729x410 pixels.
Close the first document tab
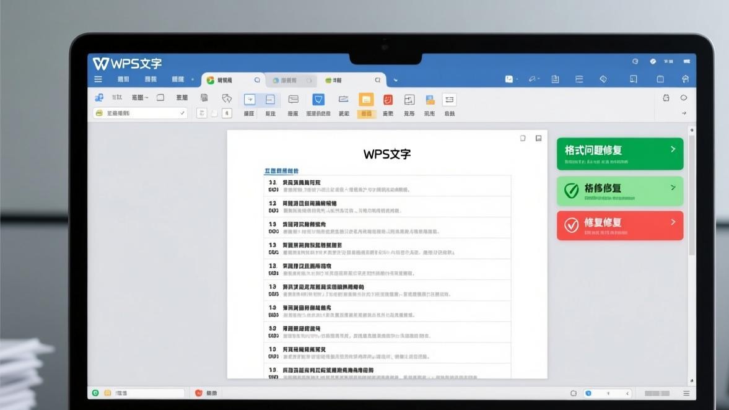tap(257, 80)
